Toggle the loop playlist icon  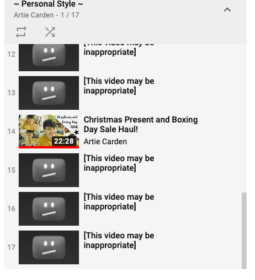click(21, 32)
